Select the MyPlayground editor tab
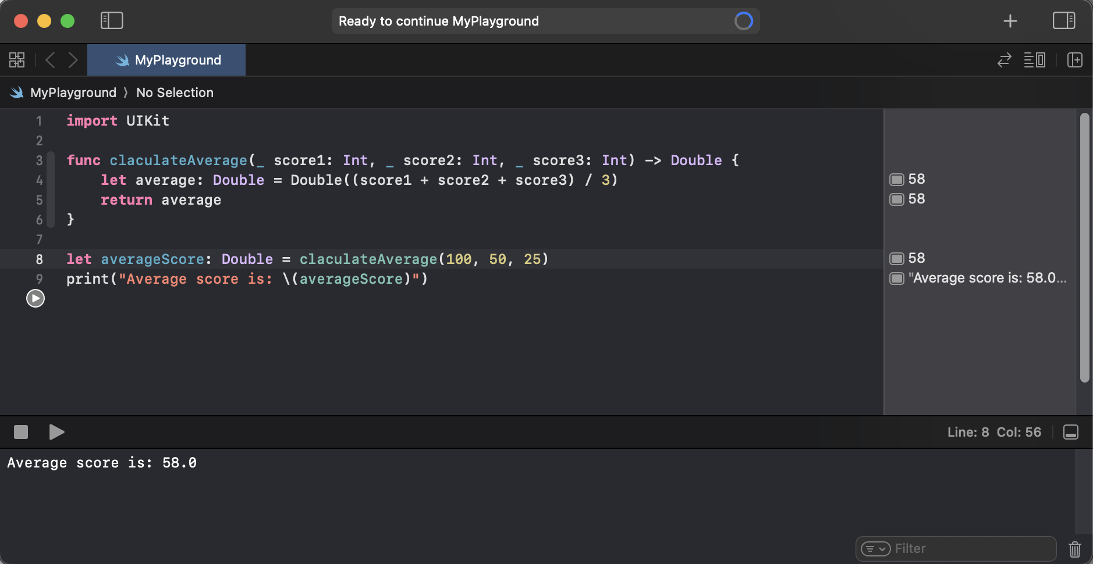 [x=166, y=60]
